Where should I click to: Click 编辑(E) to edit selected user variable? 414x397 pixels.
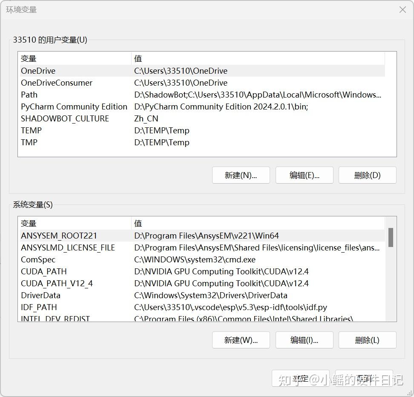coord(304,175)
